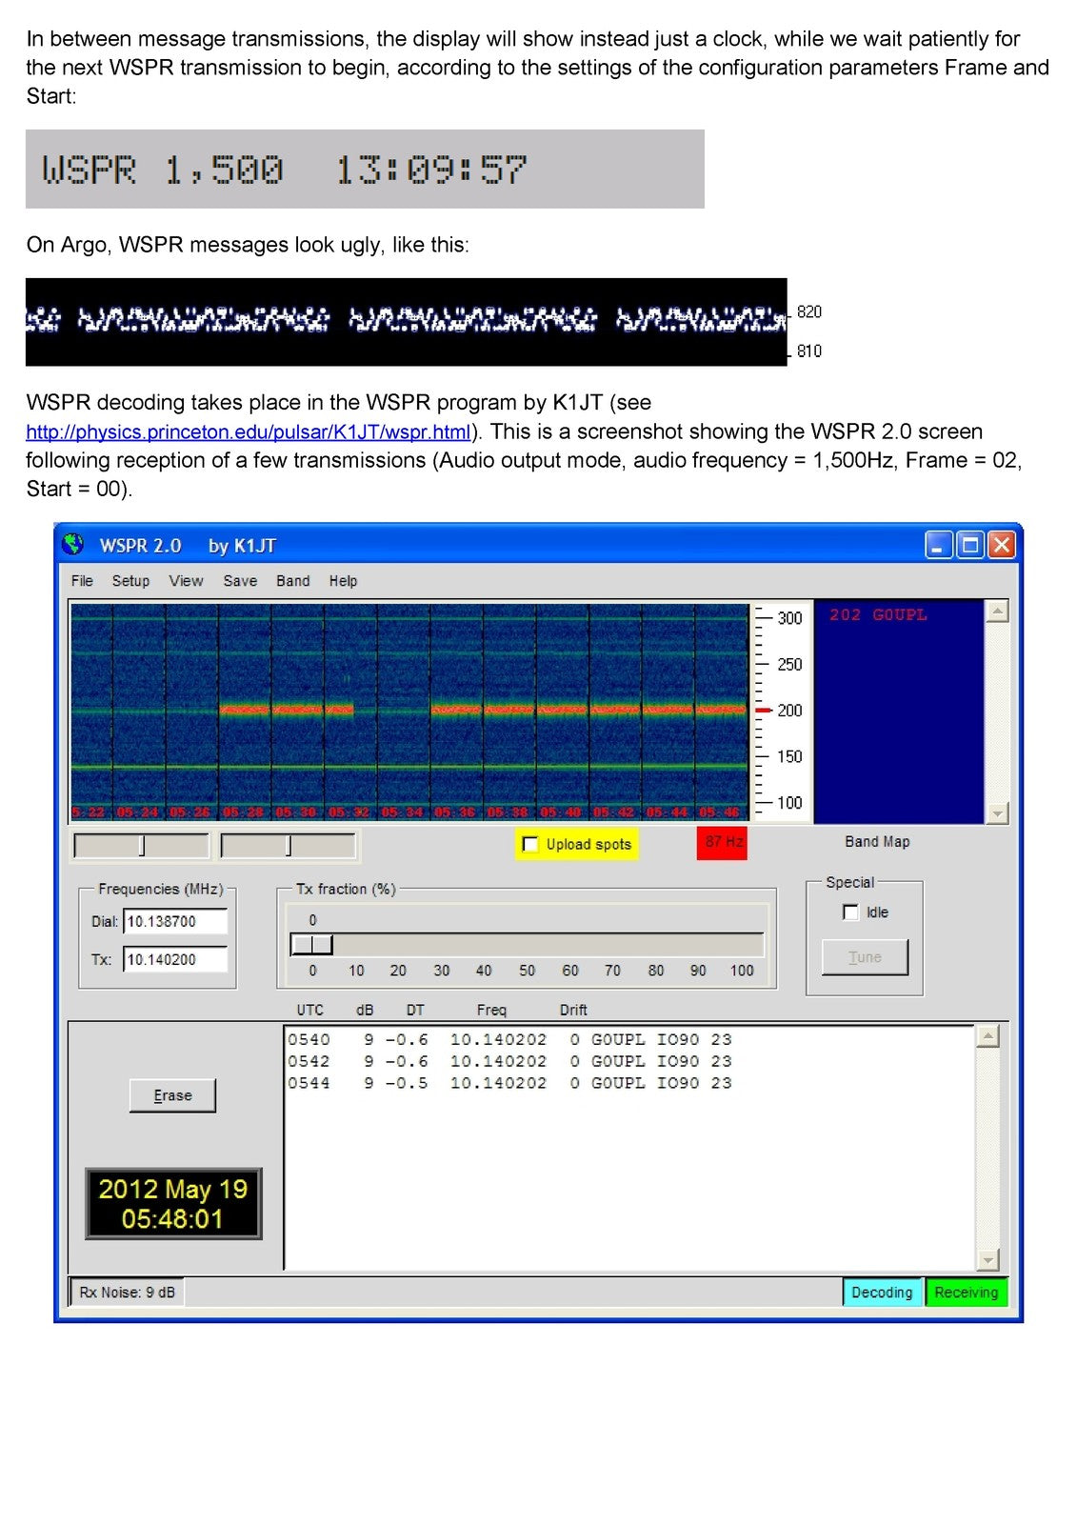Click the 05:46 time label on waterfall
Screen dimensions: 1077x1524
point(719,812)
